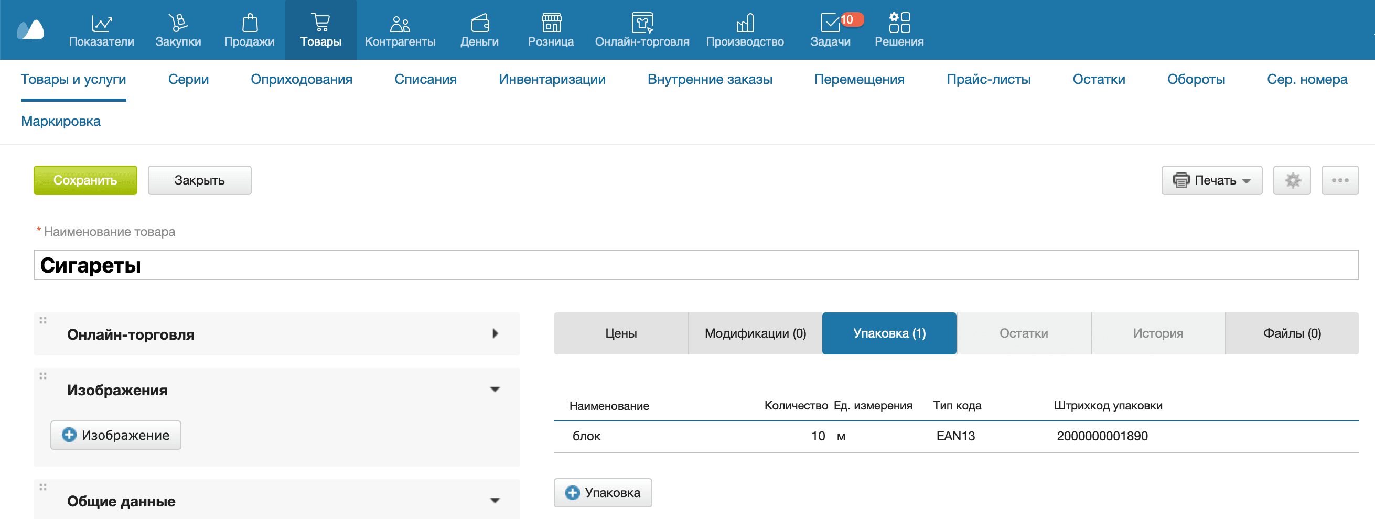The width and height of the screenshot is (1375, 519).
Task: Click the product name input field
Action: pyautogui.click(x=687, y=265)
